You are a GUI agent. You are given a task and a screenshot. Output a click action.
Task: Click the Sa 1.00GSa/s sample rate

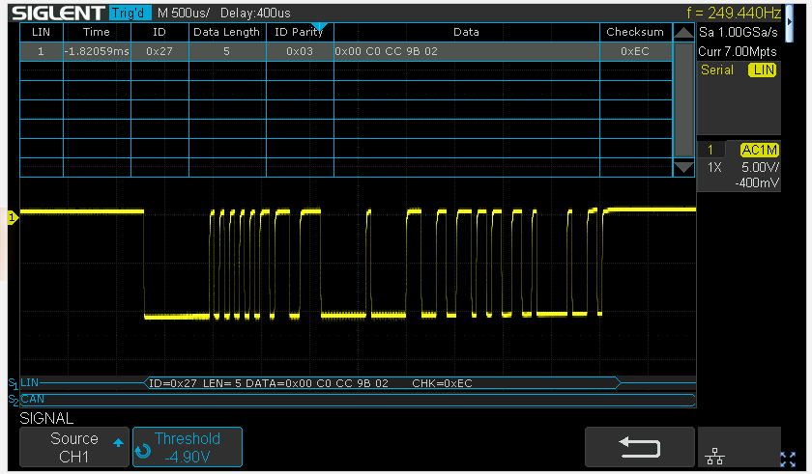point(738,32)
